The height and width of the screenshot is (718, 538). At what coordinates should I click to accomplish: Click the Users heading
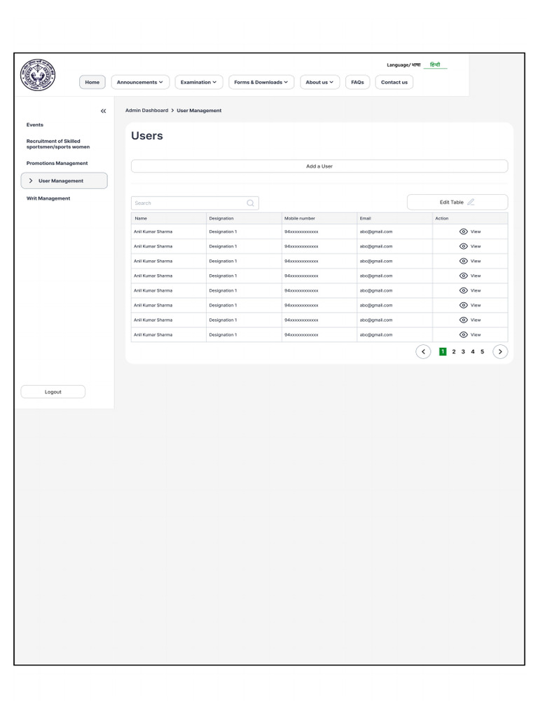tap(147, 135)
